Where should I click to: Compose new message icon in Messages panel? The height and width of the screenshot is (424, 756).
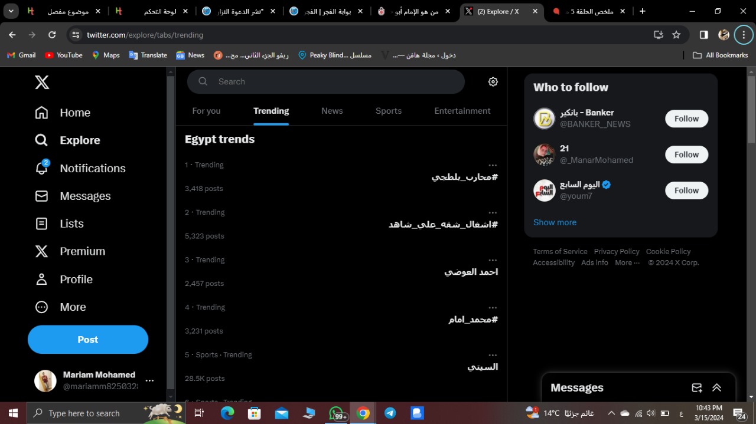click(697, 388)
